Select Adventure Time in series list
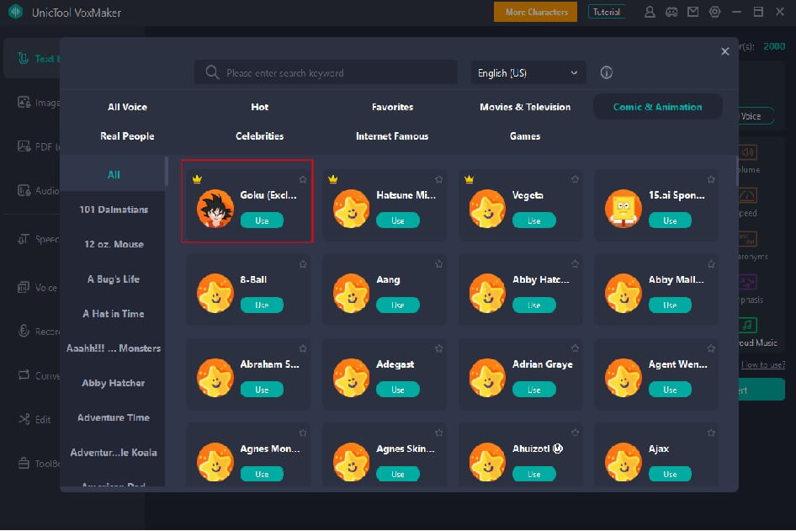 click(x=114, y=417)
